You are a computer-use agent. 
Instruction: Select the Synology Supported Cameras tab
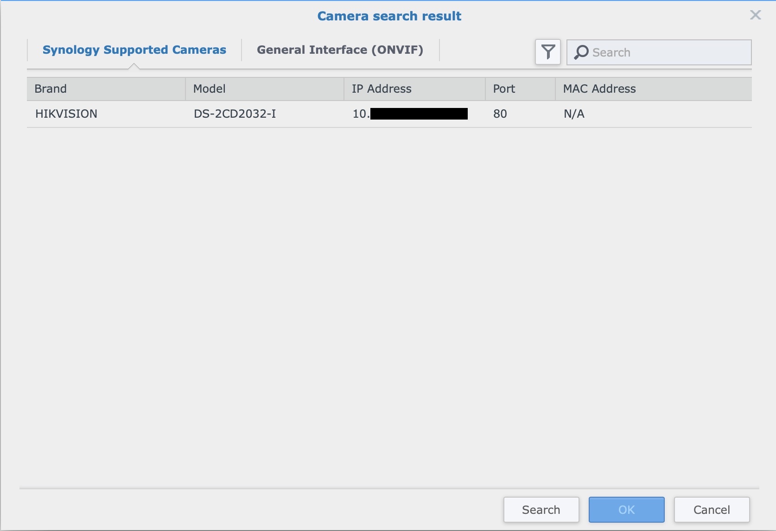point(134,50)
